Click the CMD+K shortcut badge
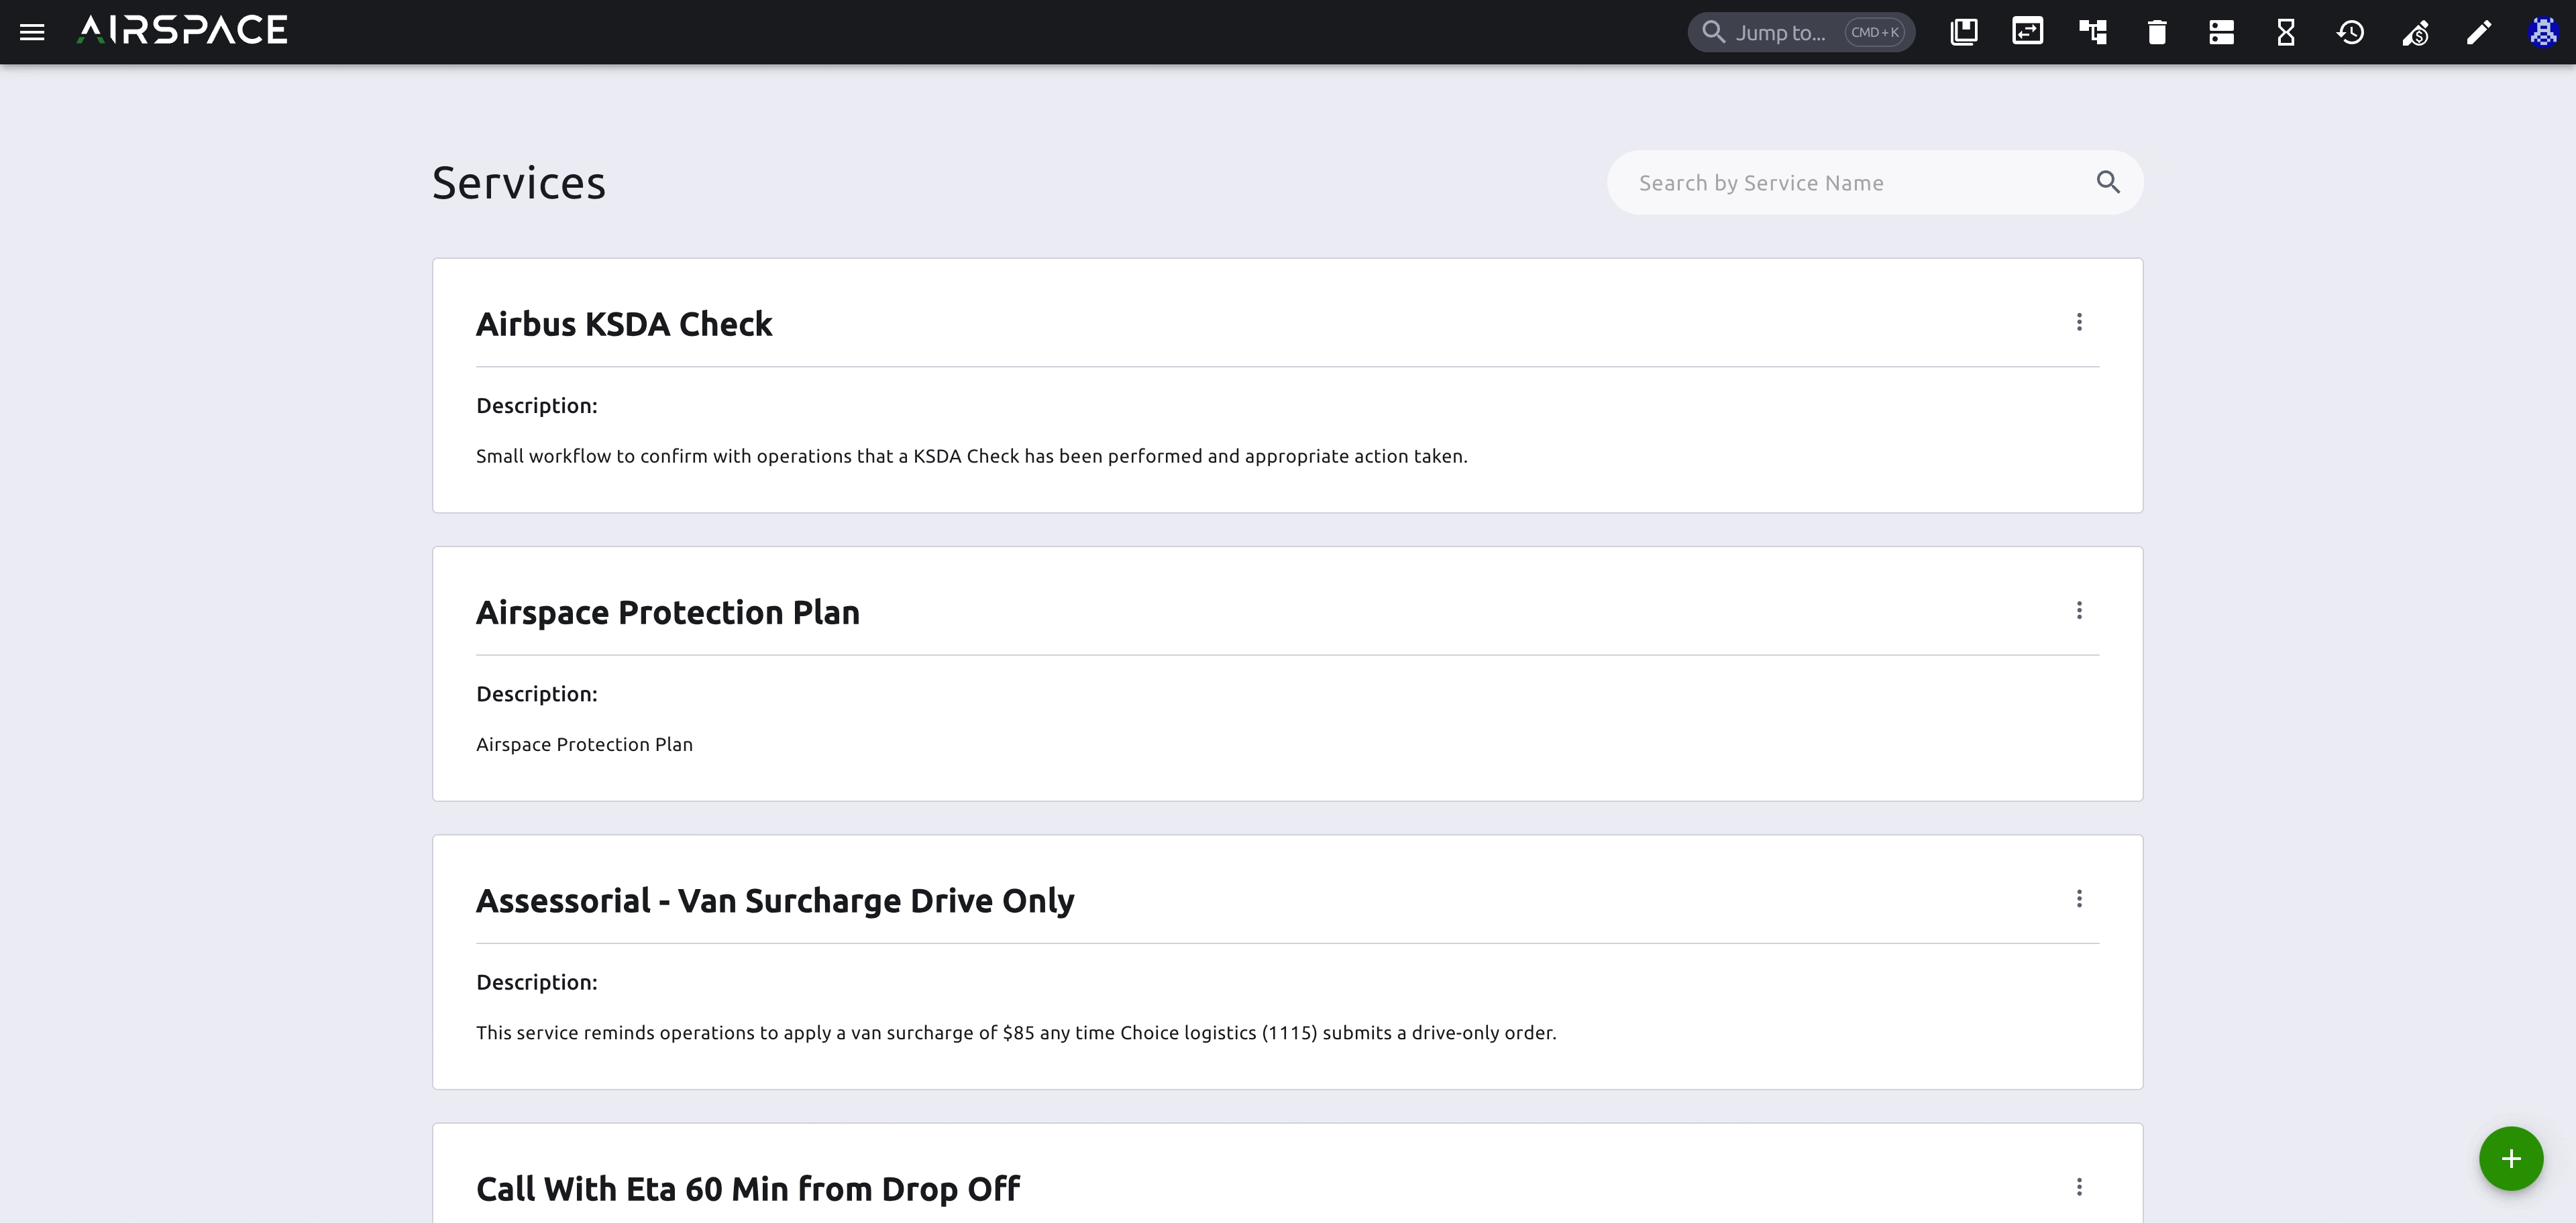This screenshot has width=2576, height=1223. point(1875,32)
